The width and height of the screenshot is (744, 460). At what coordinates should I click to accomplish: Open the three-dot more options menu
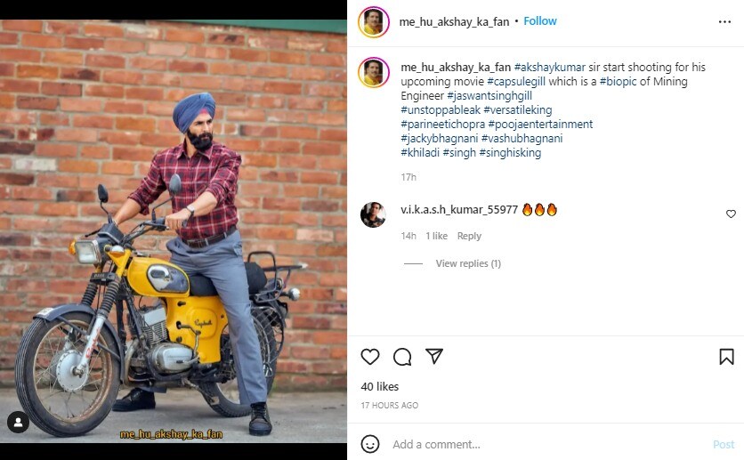724,21
